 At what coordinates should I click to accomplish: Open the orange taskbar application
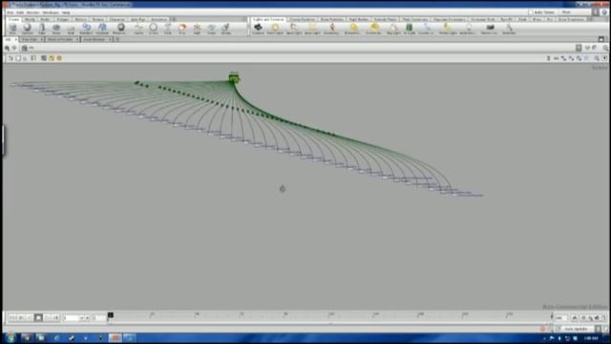click(x=115, y=337)
